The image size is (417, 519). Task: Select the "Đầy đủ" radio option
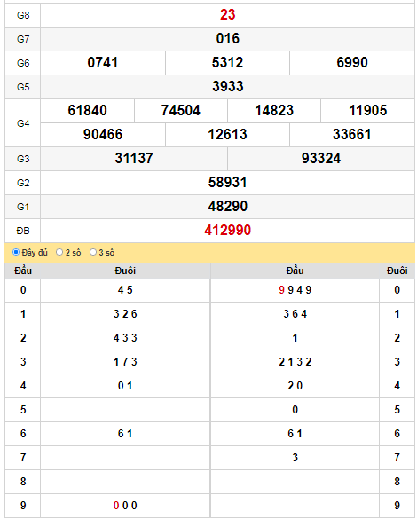click(16, 252)
